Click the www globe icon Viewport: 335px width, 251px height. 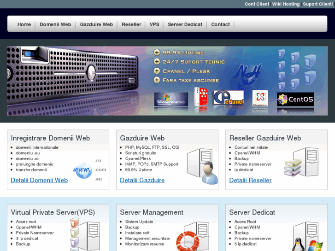click(82, 170)
